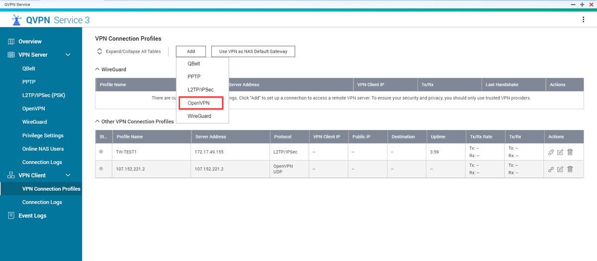This screenshot has height=261, width=597.
Task: Select OpenVPN from the Add dropdown
Action: click(x=199, y=103)
